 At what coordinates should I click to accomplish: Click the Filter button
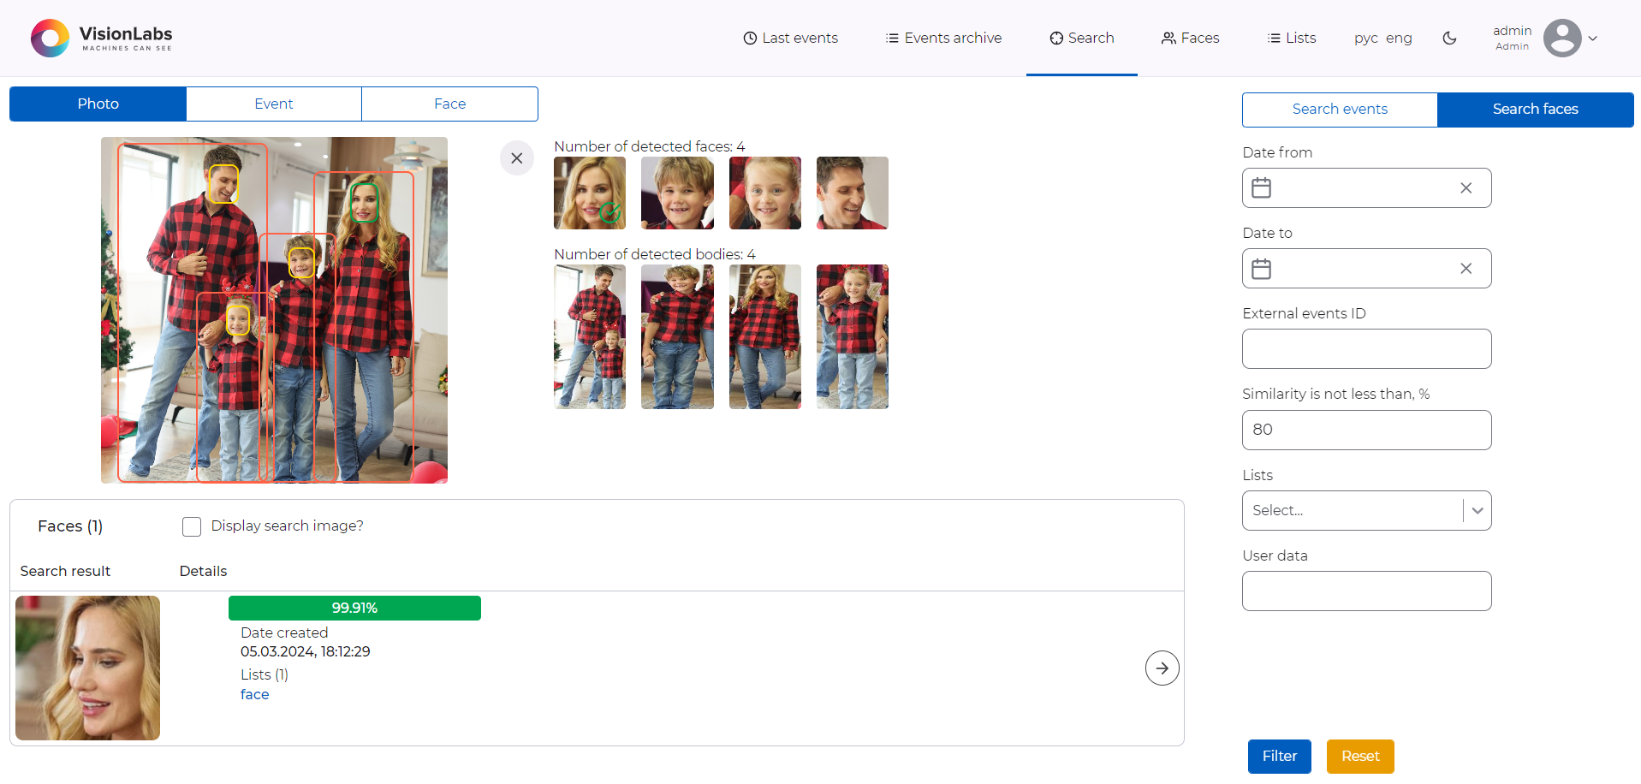1279,756
